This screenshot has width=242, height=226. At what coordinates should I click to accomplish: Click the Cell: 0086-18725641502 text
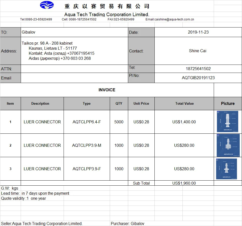tap(79, 19)
